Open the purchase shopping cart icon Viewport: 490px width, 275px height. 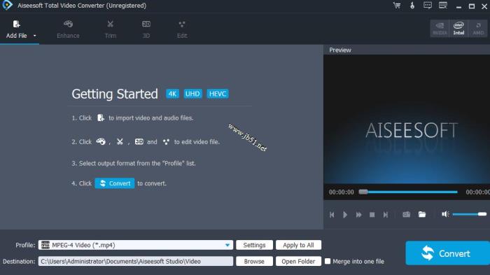coord(397,6)
